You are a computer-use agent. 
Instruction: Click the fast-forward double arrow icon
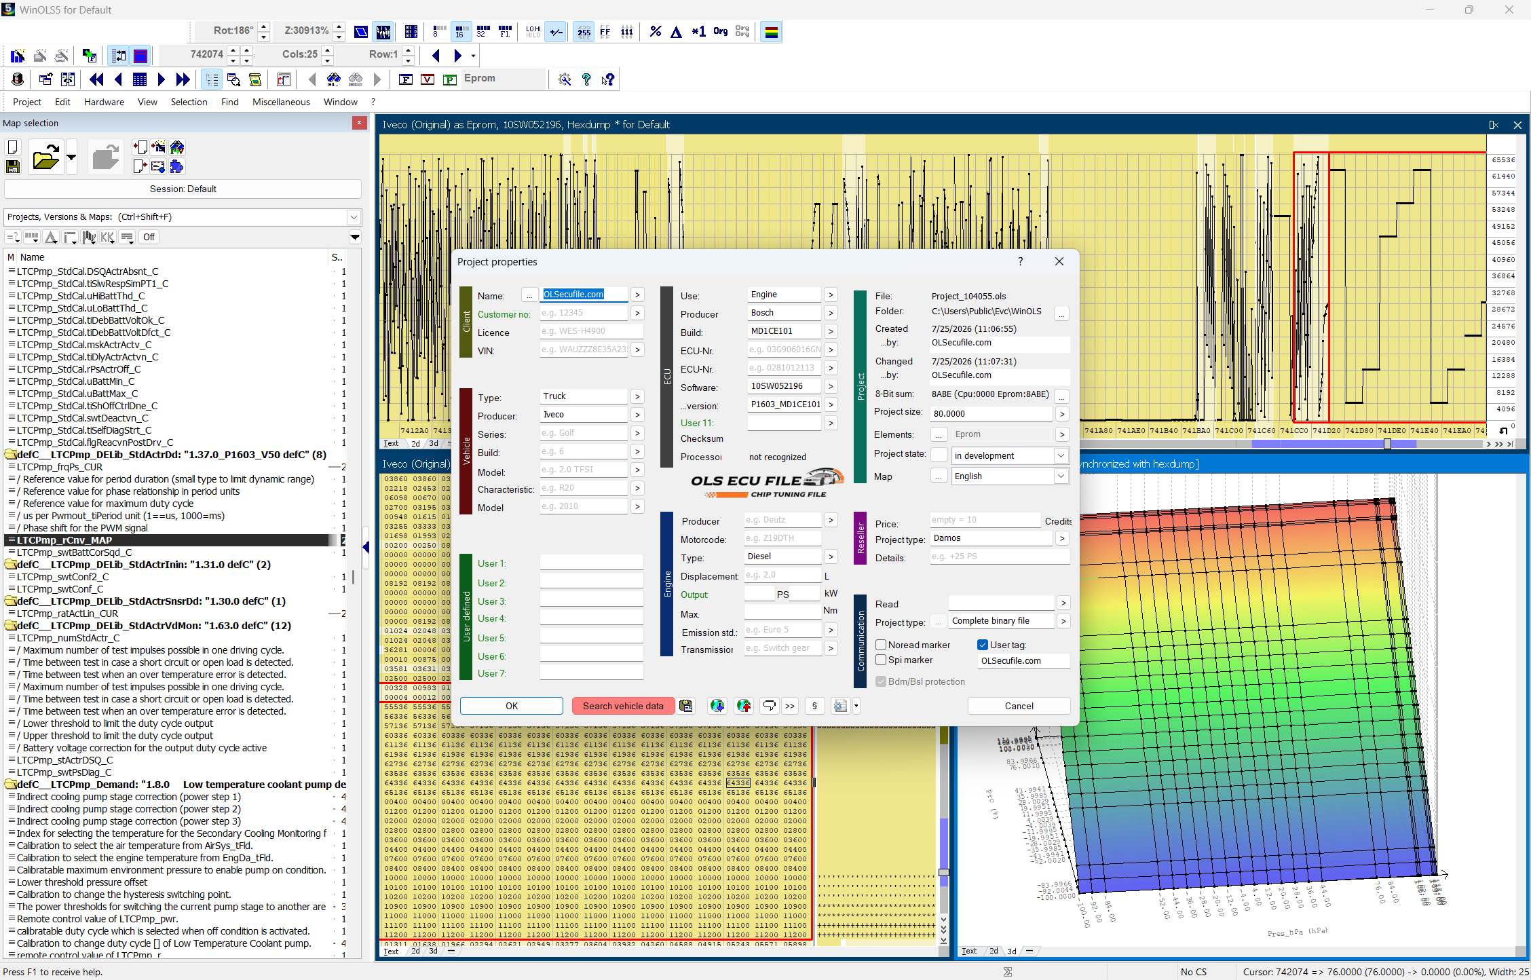(x=183, y=79)
